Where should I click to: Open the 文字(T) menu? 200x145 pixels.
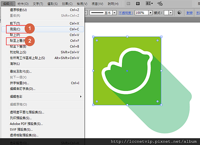point(38,4)
